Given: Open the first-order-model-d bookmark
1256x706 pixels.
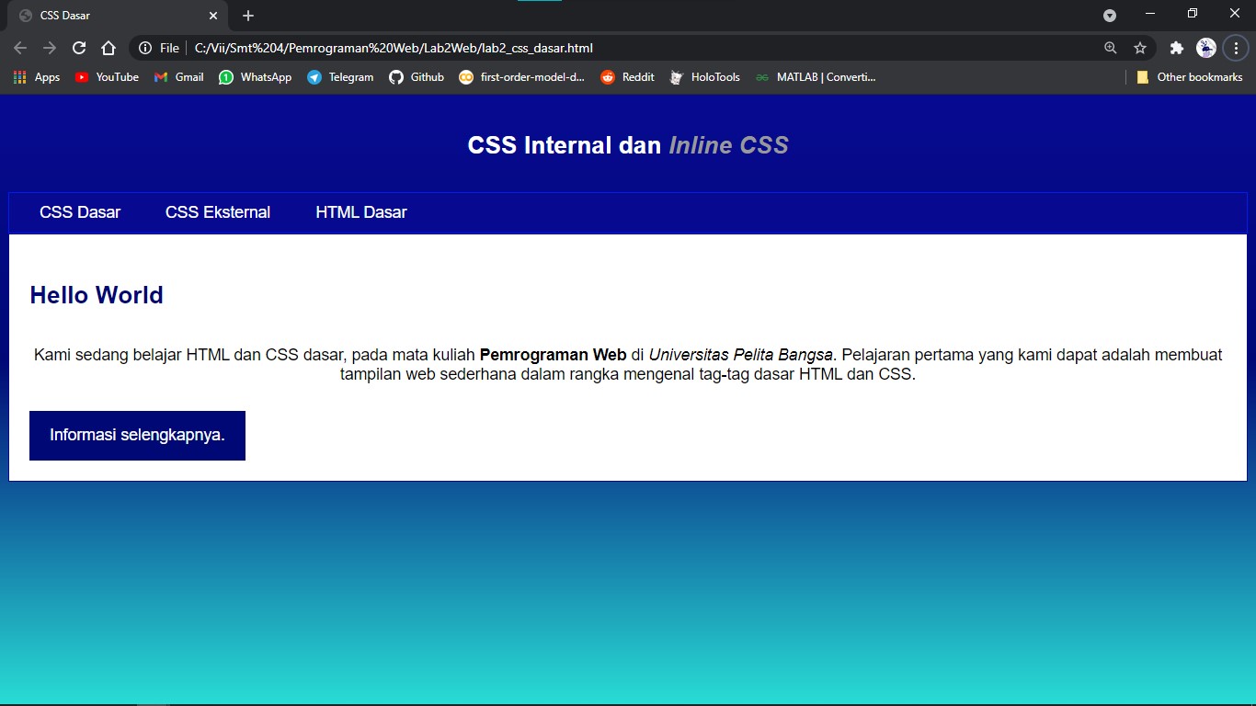Looking at the screenshot, I should point(521,77).
